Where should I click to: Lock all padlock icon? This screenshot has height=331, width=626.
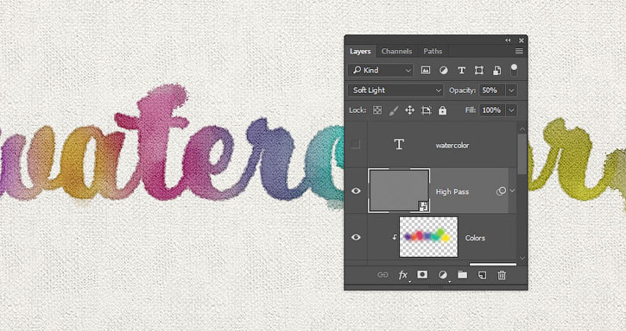[x=442, y=110]
